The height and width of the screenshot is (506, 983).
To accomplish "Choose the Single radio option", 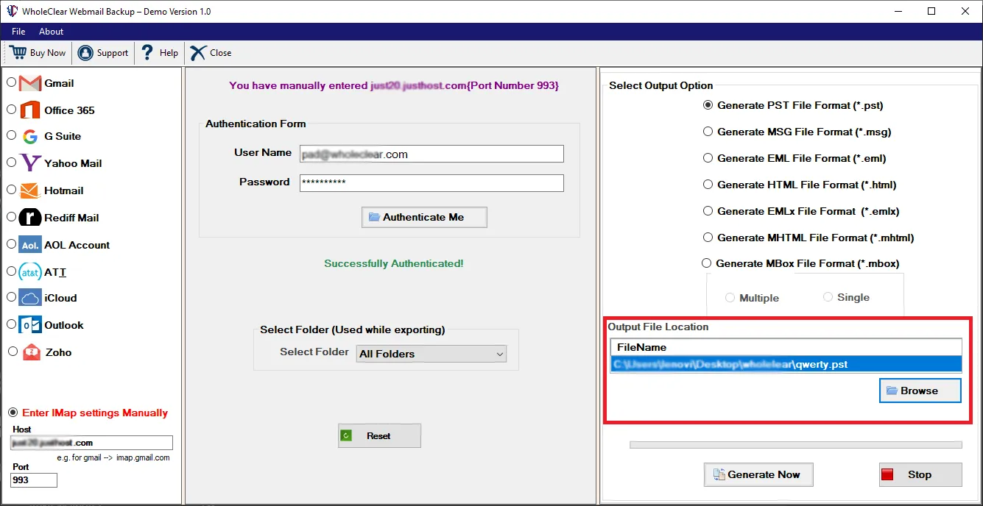I will click(x=828, y=297).
